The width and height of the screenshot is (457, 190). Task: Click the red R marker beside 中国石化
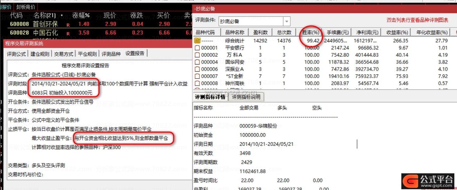[68, 34]
